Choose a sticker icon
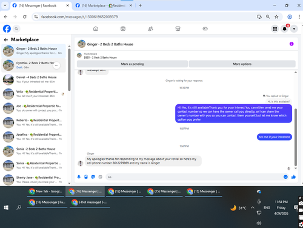 [x=93, y=177]
